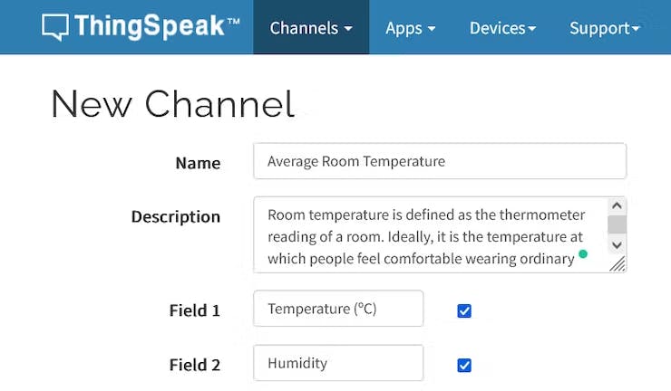The height and width of the screenshot is (391, 671).
Task: Click the Name field label
Action: pos(198,163)
